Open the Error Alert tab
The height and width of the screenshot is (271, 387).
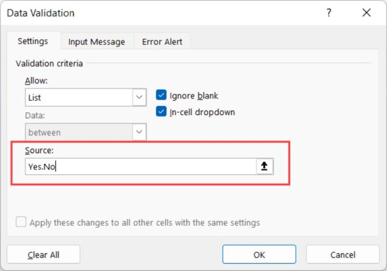pyautogui.click(x=162, y=42)
